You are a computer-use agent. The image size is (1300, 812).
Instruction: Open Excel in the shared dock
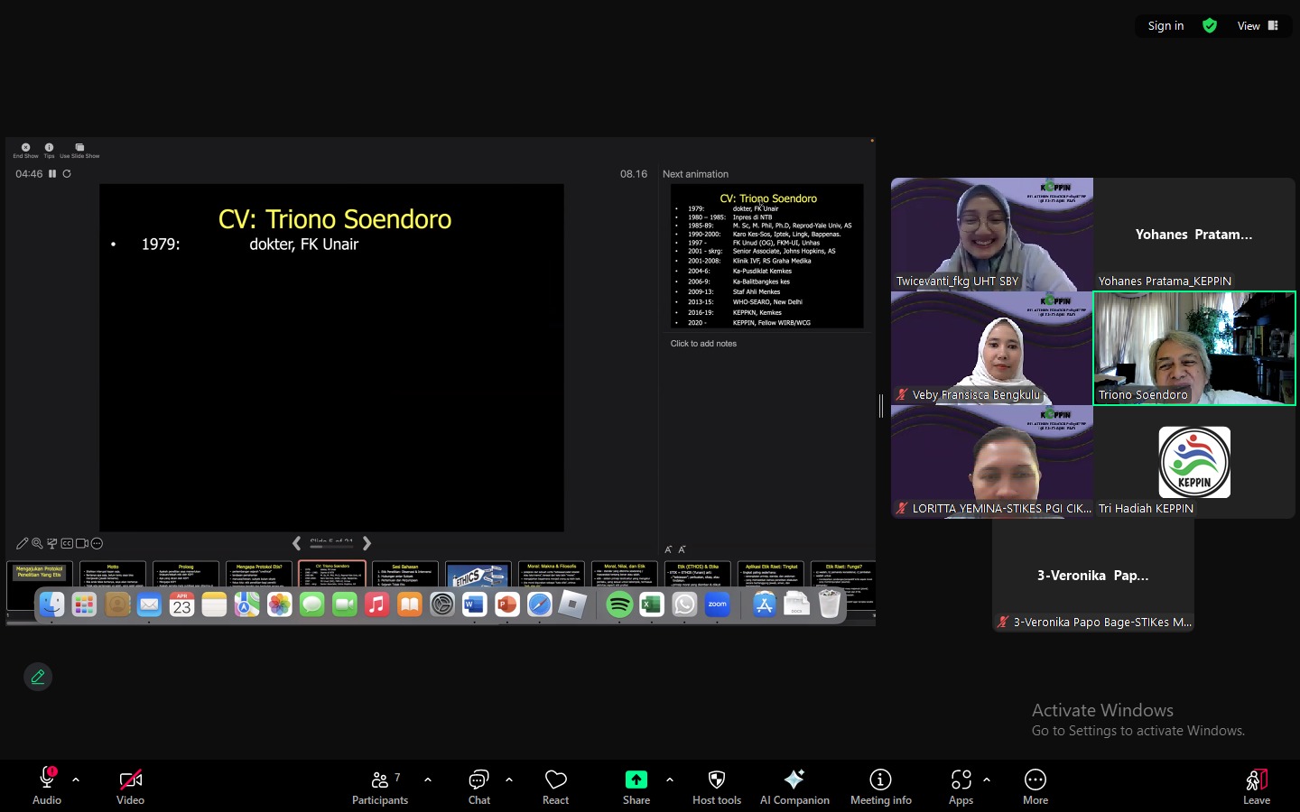coord(652,604)
